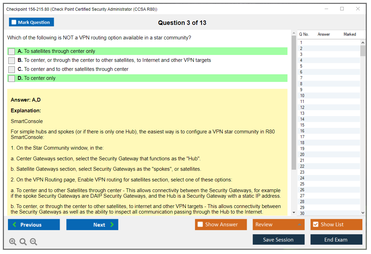Click Save Session button
This screenshot has height=254, width=371.
pyautogui.click(x=278, y=239)
